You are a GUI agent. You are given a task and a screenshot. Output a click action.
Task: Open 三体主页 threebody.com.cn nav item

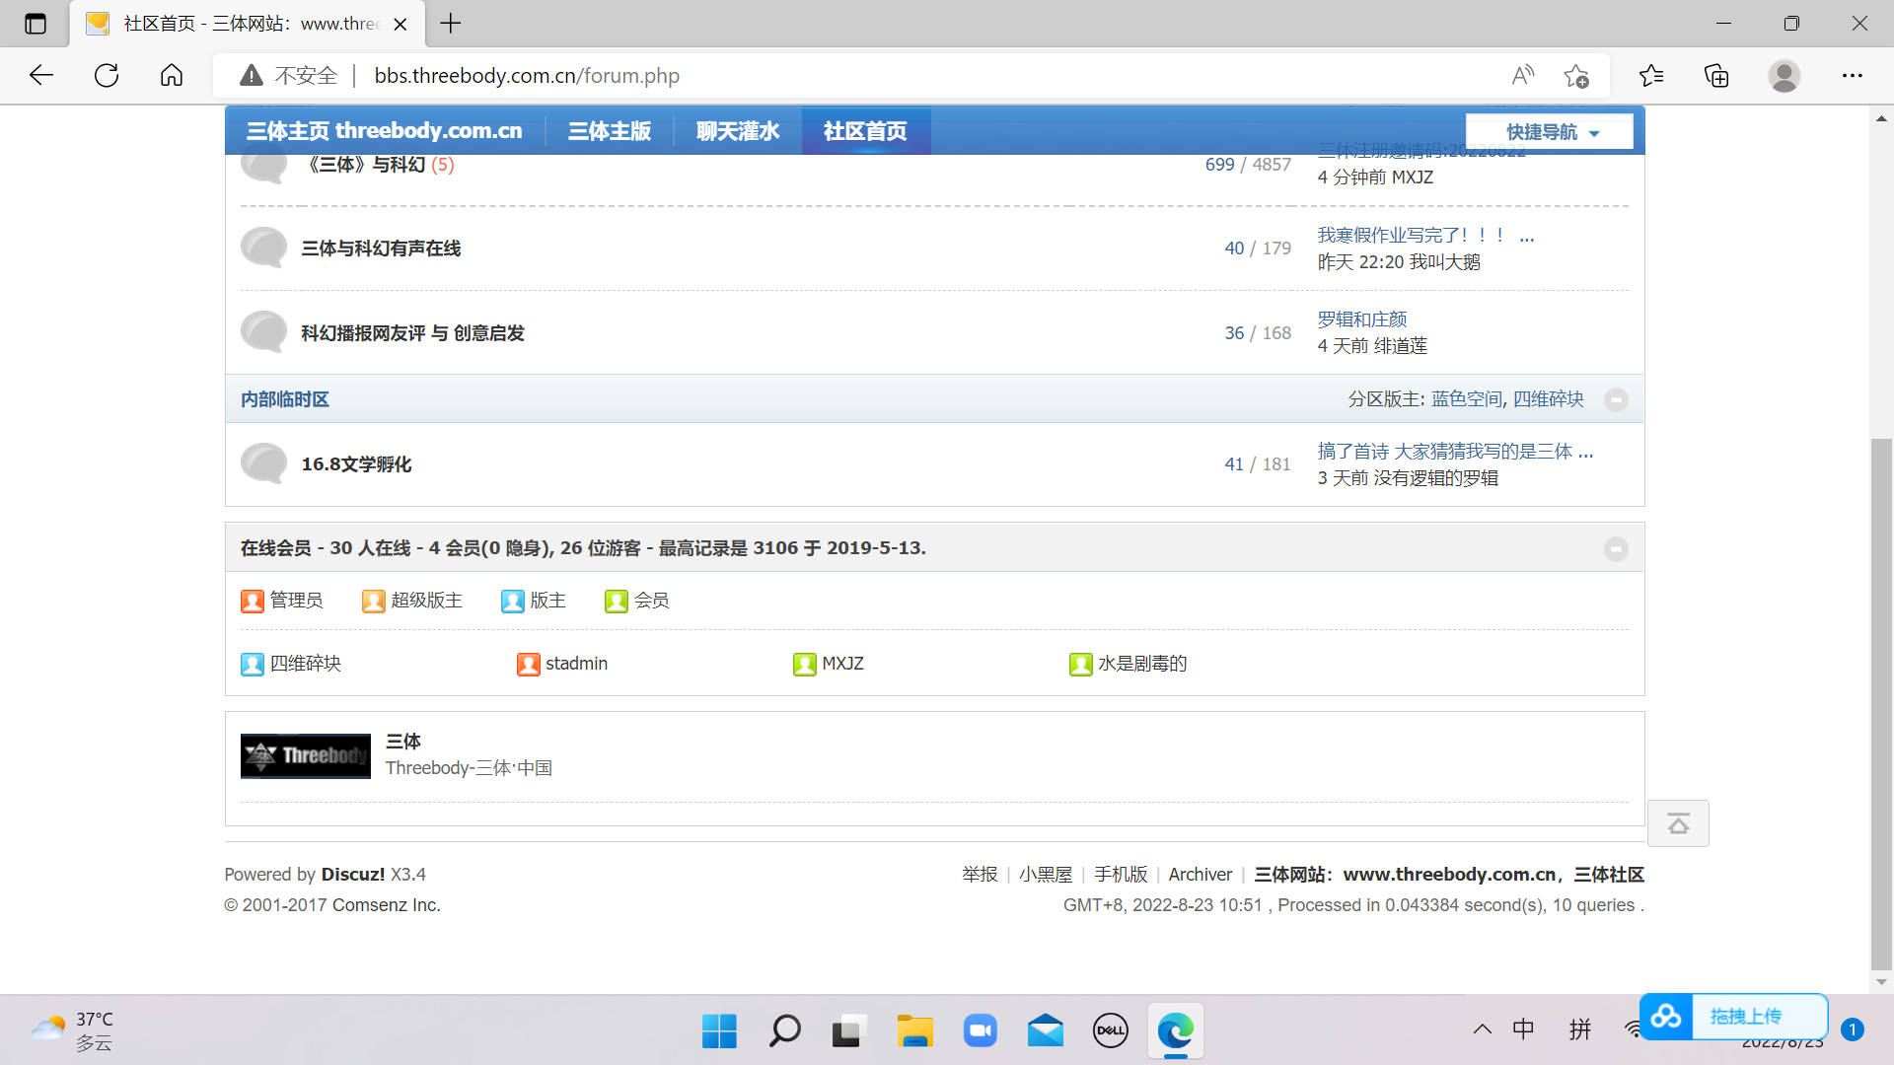[385, 130]
